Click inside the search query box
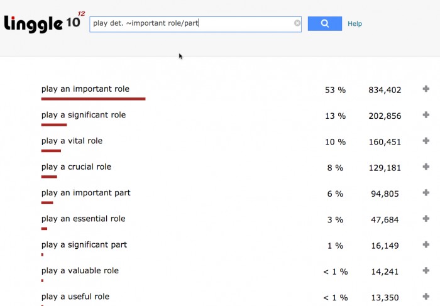Viewport: 440px width, 306px height. coord(189,24)
